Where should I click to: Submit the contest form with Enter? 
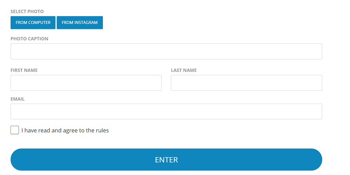(166, 159)
